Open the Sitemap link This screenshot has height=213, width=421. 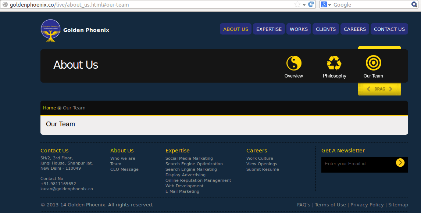[398, 205]
